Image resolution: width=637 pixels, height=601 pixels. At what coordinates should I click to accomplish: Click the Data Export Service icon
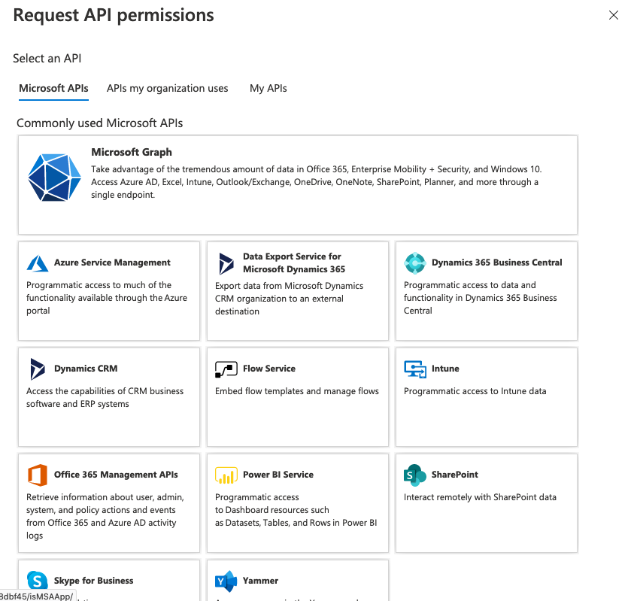[226, 263]
